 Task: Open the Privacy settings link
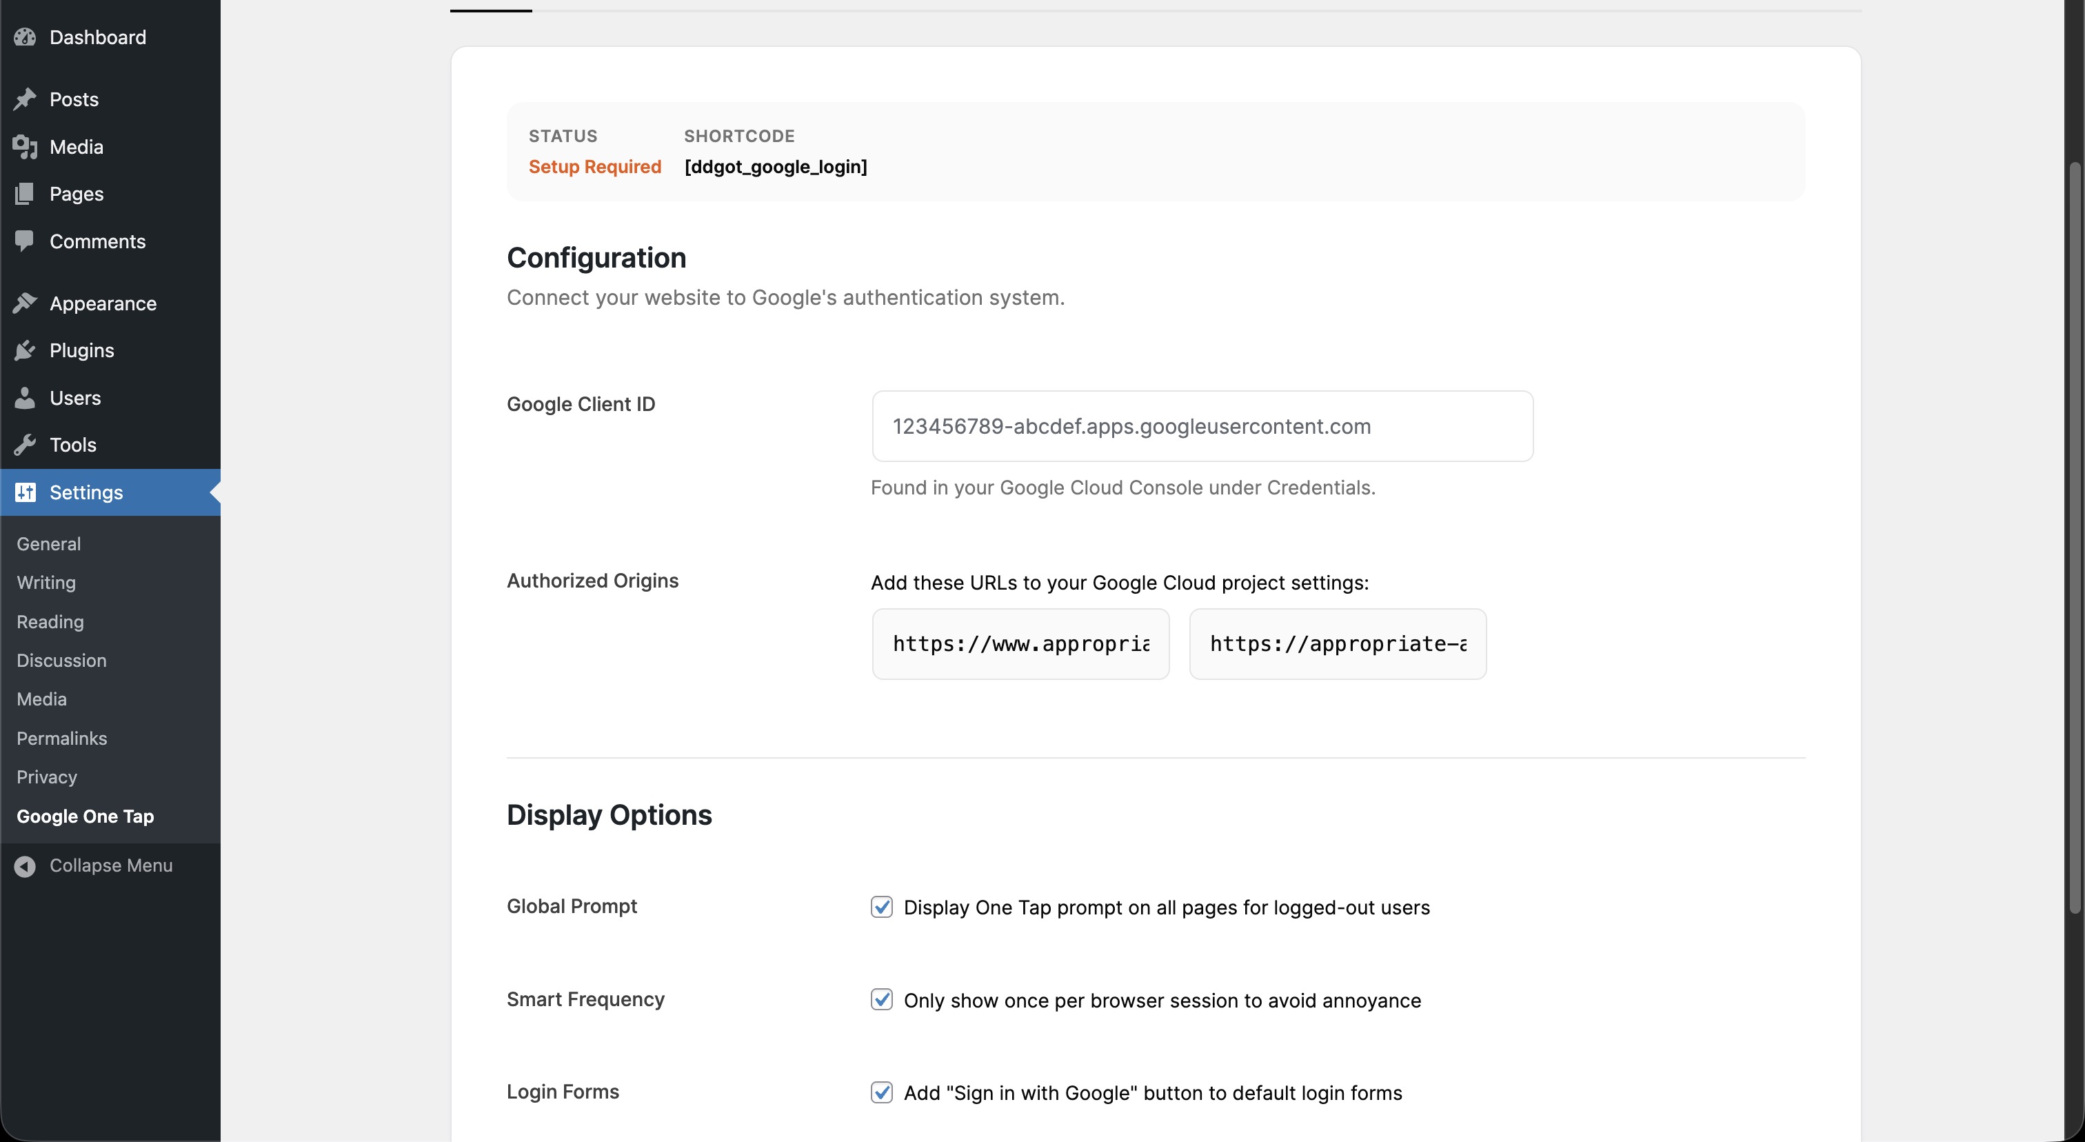47,777
